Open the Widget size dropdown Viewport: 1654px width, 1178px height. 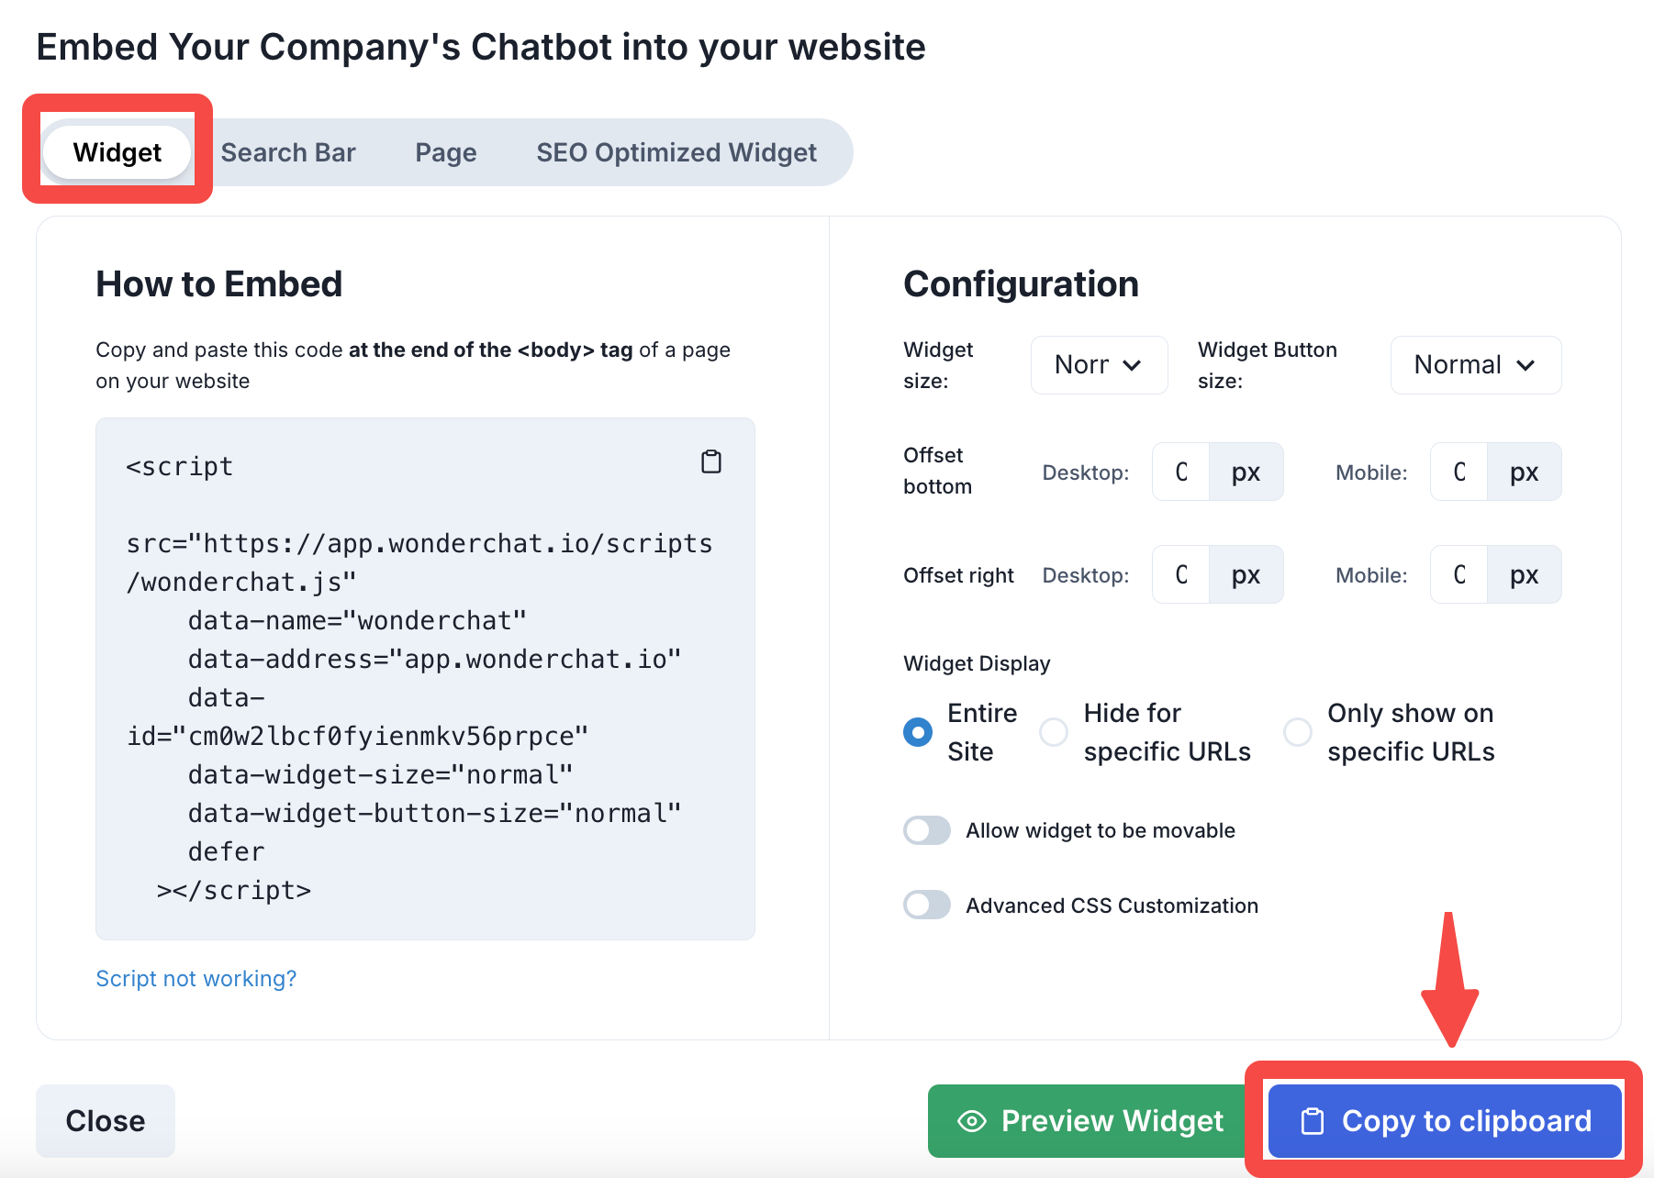(1099, 365)
